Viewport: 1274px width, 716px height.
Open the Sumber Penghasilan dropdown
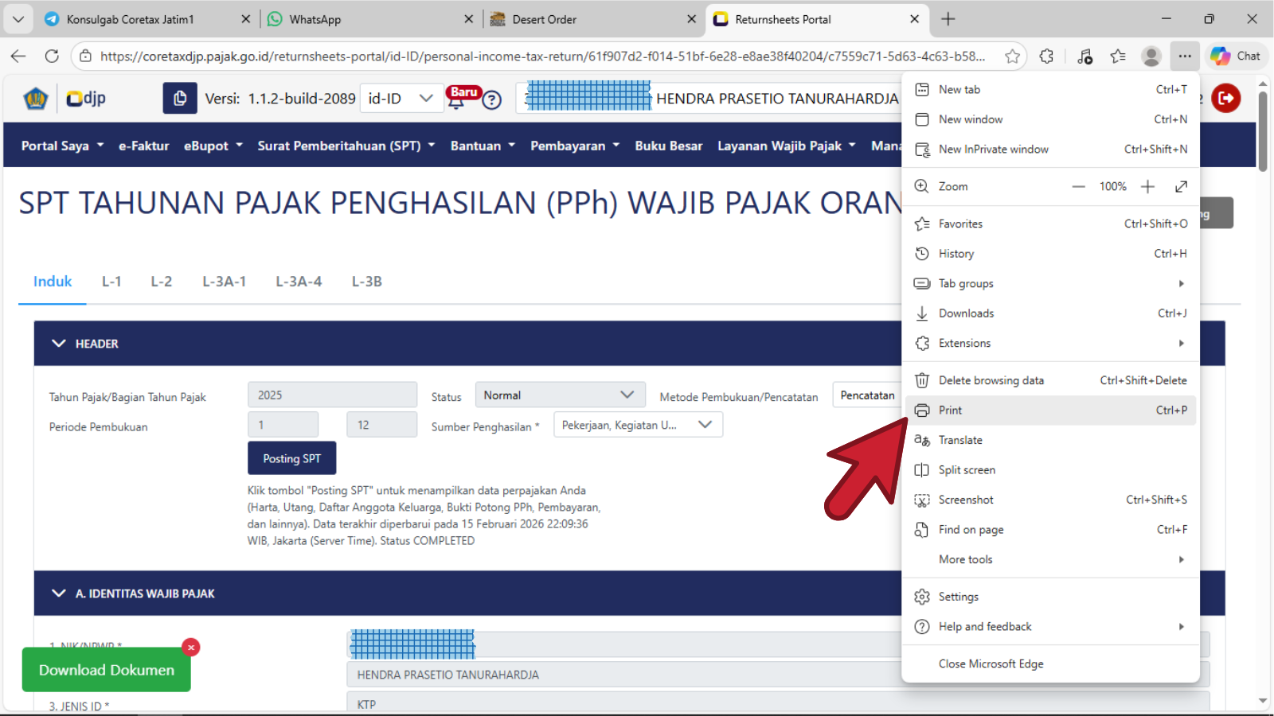638,425
